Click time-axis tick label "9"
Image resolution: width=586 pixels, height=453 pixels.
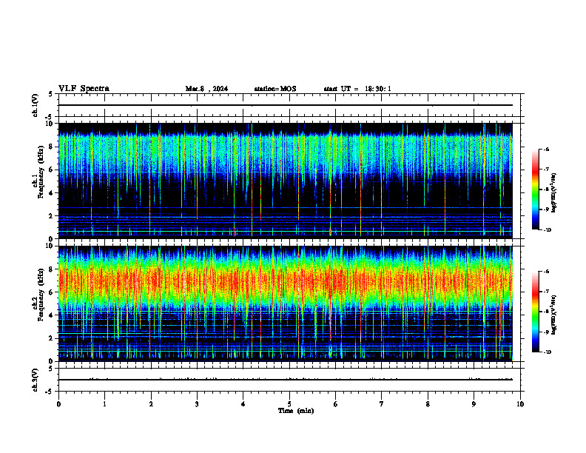click(474, 404)
